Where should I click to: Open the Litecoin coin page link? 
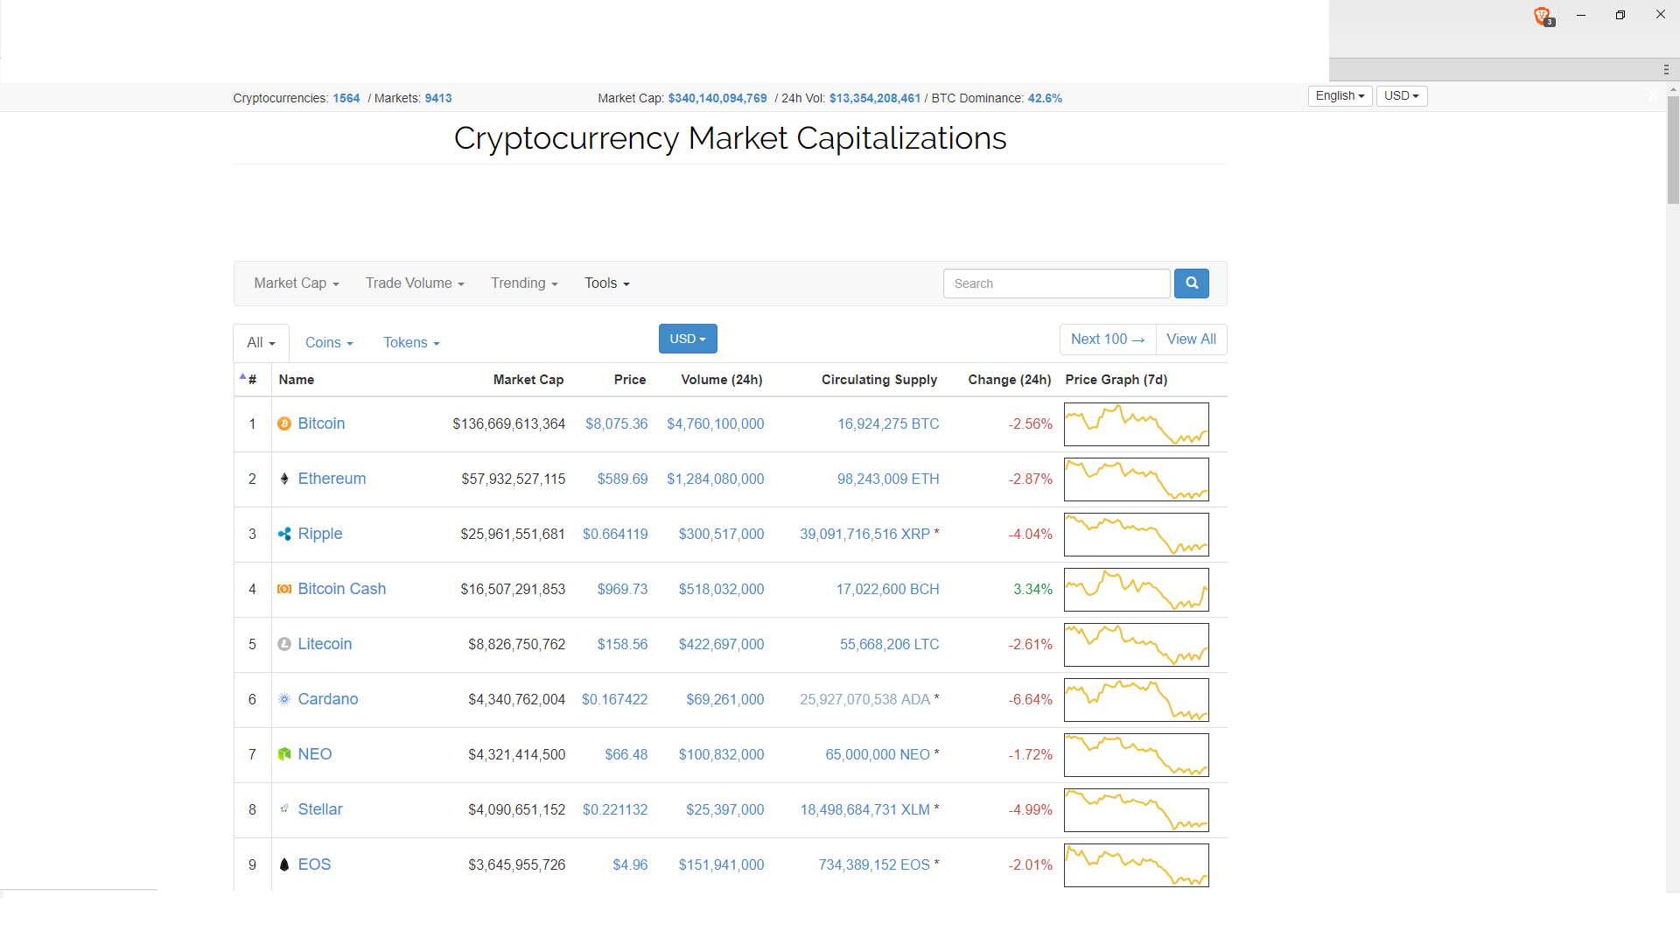tap(325, 644)
